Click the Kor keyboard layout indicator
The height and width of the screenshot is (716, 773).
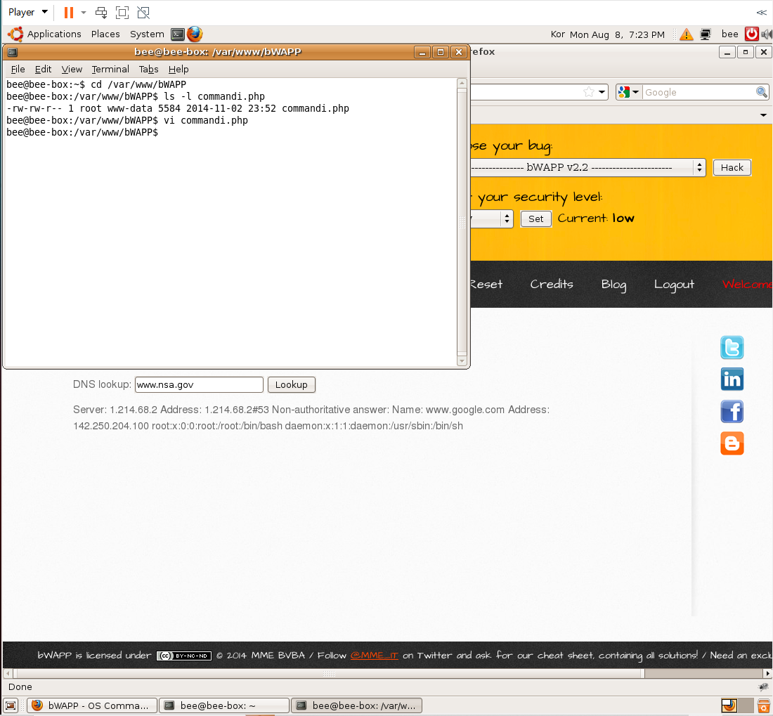coord(557,34)
